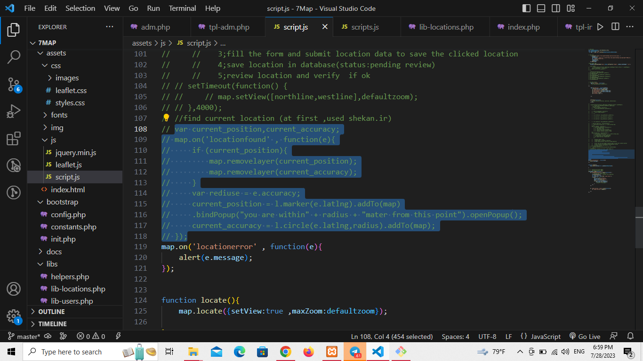Image resolution: width=643 pixels, height=361 pixels.
Task: Open Telegram from the taskbar
Action: tap(355, 352)
